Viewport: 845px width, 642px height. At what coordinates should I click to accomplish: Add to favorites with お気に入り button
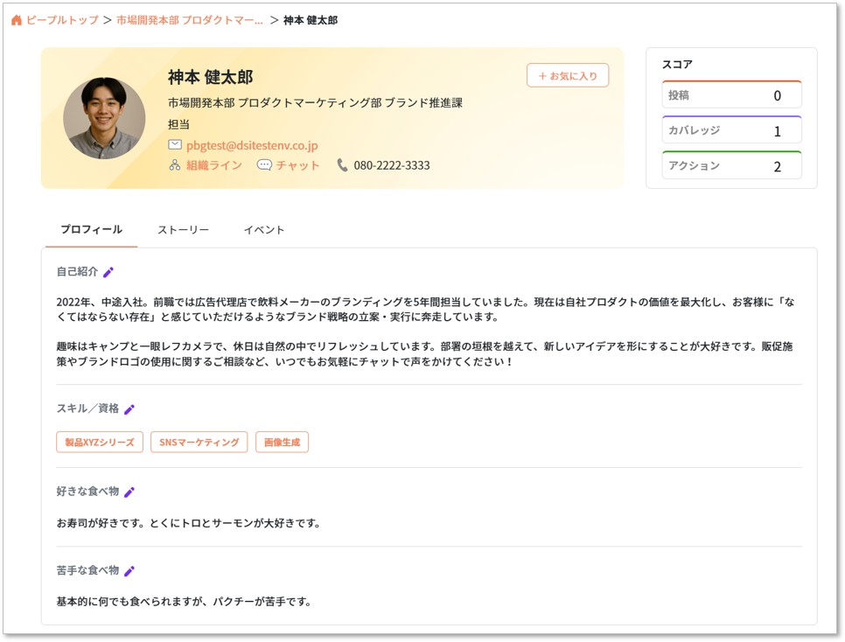click(x=568, y=75)
